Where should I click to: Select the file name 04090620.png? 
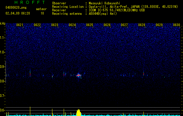click(x=16, y=8)
